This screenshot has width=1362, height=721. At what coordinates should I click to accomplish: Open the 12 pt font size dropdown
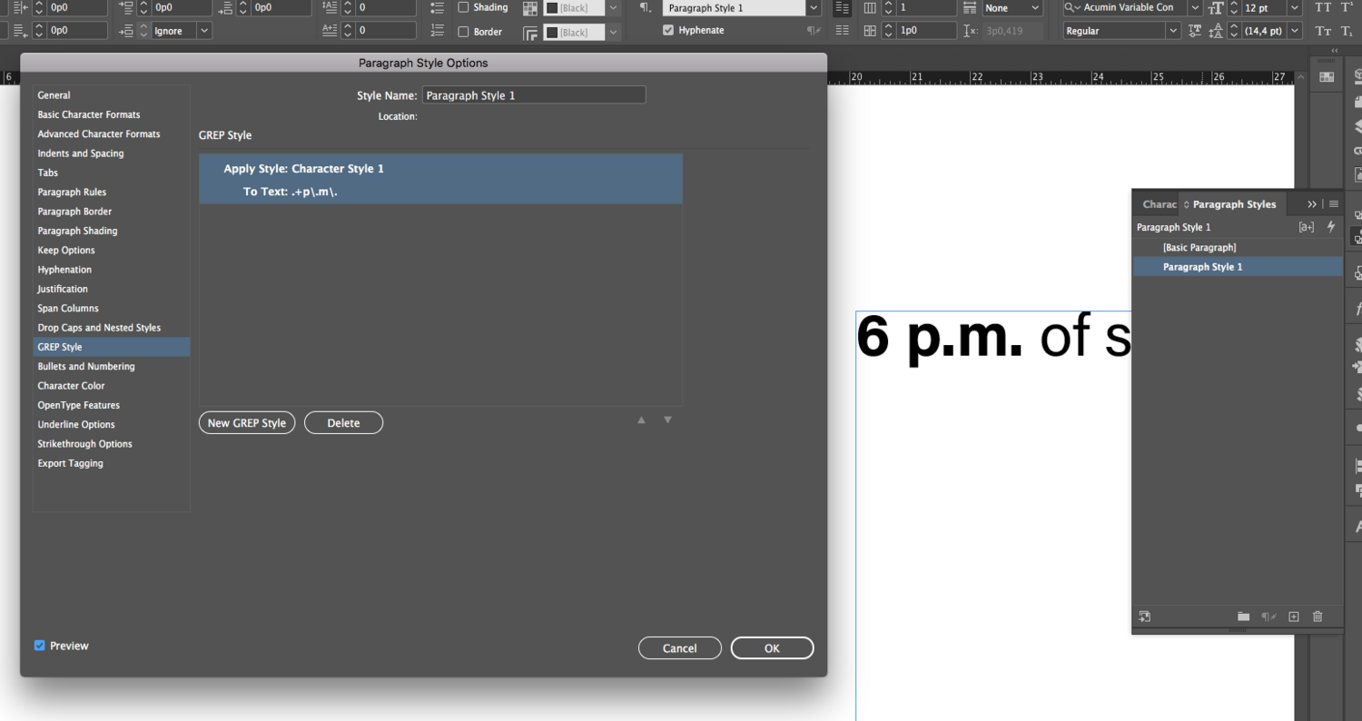pyautogui.click(x=1294, y=7)
